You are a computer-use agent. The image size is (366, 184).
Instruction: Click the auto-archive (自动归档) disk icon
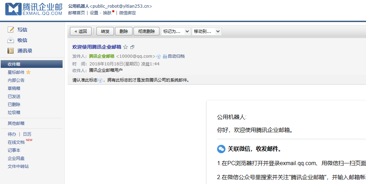(165, 56)
